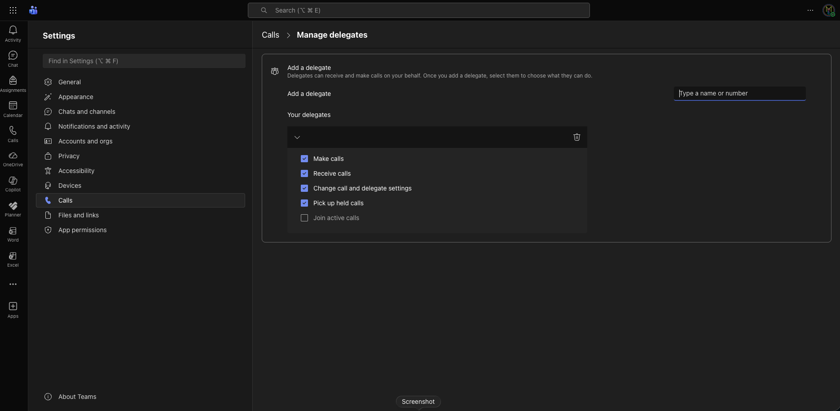Open the Activity feed
This screenshot has height=411, width=840.
13,34
